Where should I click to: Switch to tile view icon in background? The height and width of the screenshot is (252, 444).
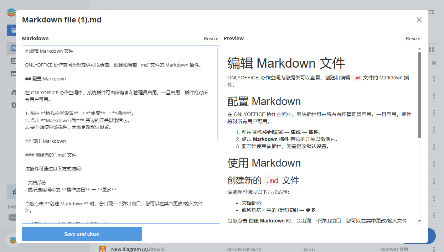[432, 49]
